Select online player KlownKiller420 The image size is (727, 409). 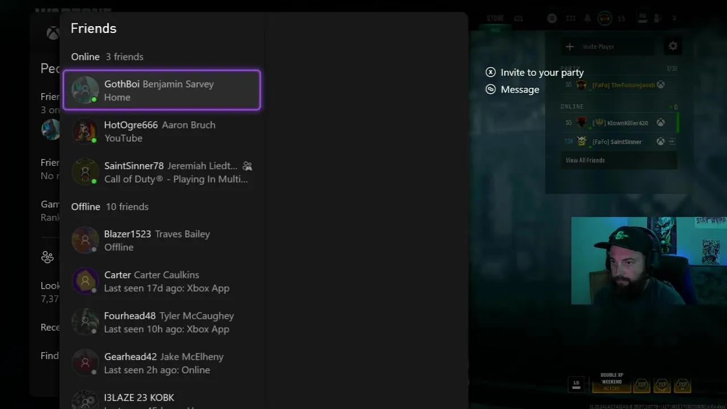click(619, 123)
